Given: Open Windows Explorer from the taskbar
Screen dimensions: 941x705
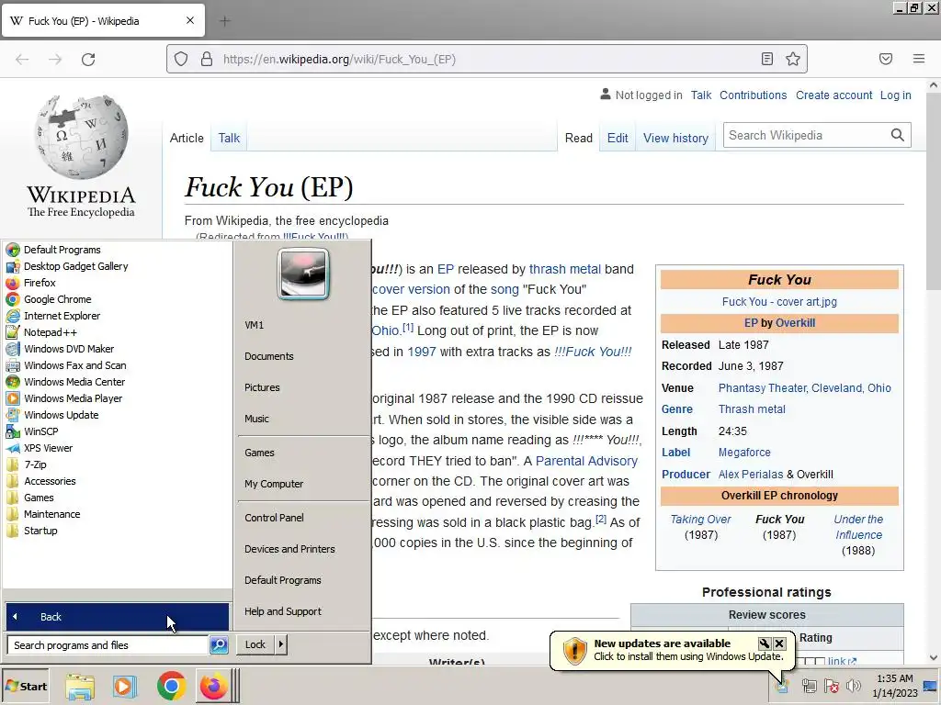Looking at the screenshot, I should pos(80,687).
